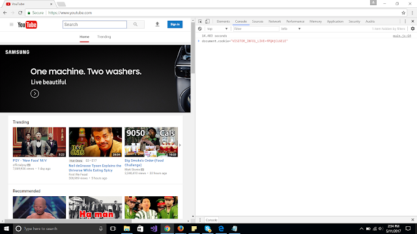Image resolution: width=417 pixels, height=234 pixels.
Task: Open the Security panel in DevTools
Action: click(x=354, y=21)
